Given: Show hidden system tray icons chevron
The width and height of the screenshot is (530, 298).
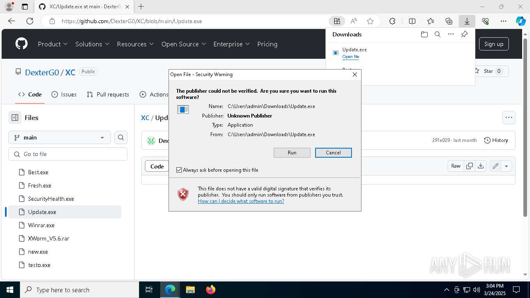Looking at the screenshot, I should click(x=446, y=290).
